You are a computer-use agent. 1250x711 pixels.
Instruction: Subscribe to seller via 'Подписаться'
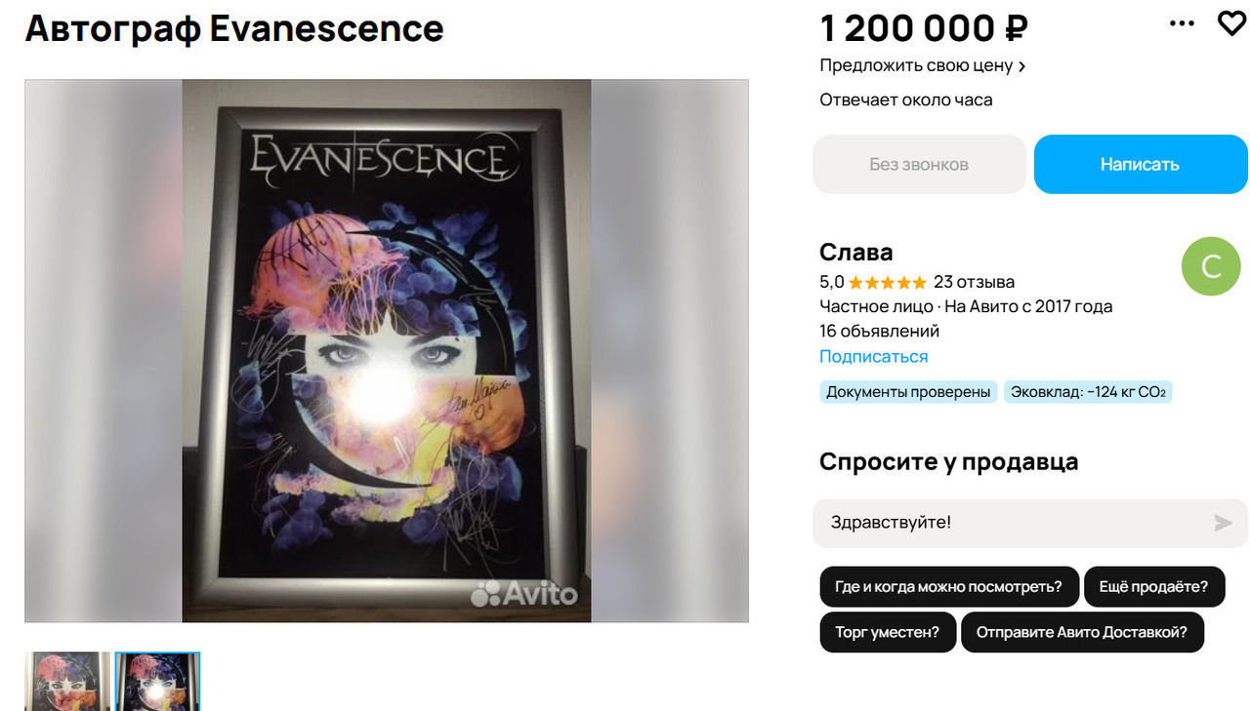[x=873, y=357]
